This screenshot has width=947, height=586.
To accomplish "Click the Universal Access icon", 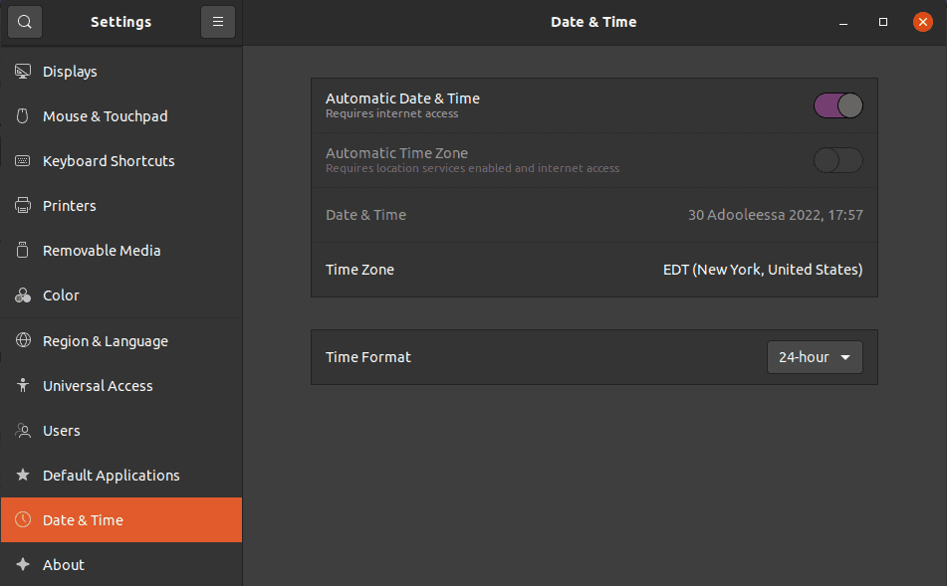I will [x=22, y=385].
